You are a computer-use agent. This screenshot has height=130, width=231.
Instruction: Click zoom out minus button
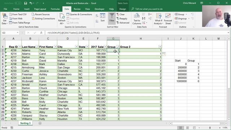tap(199, 128)
